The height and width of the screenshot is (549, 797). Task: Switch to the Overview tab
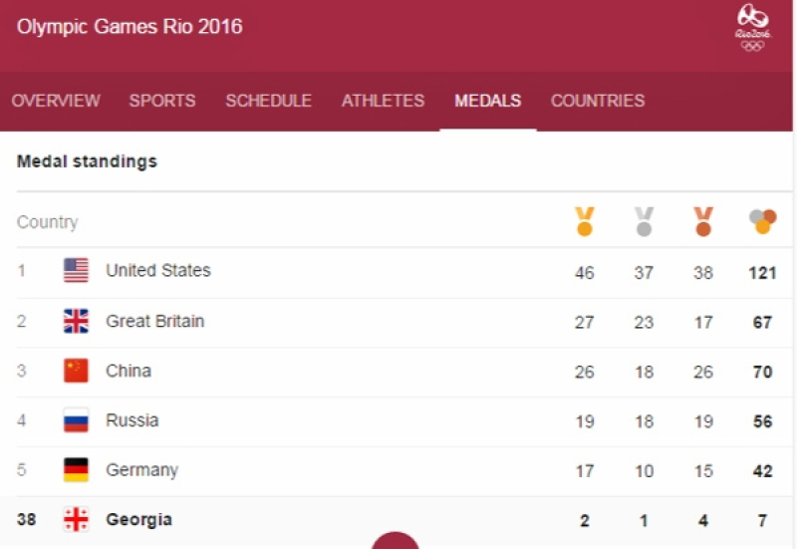(x=56, y=101)
